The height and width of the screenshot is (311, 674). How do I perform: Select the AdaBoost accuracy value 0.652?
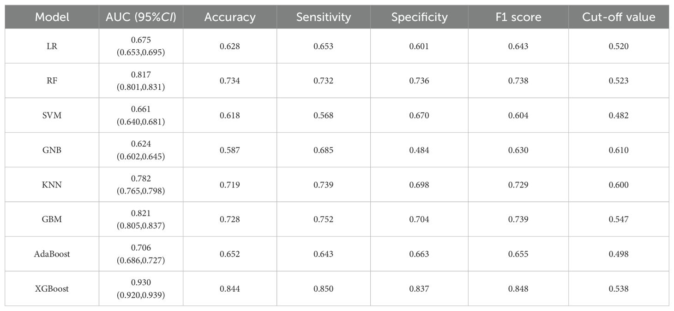click(x=230, y=254)
